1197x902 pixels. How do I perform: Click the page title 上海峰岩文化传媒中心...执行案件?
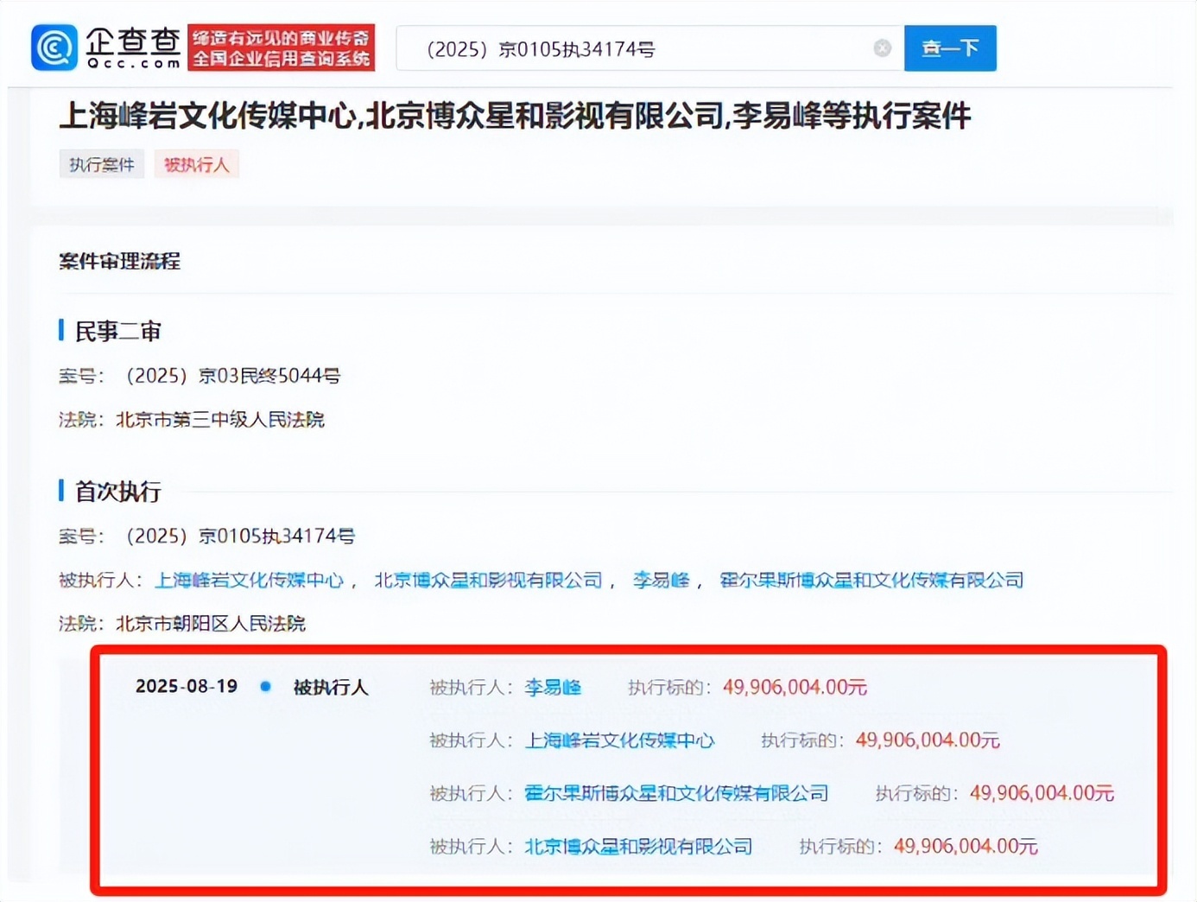(516, 116)
